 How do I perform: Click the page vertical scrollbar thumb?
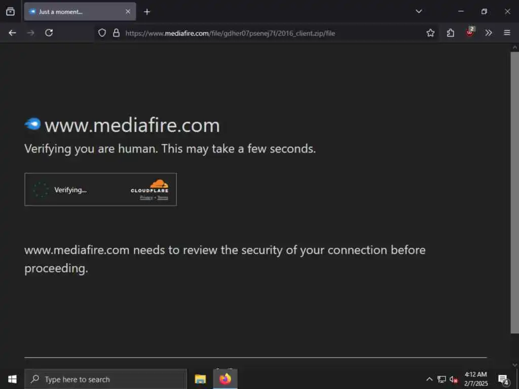[x=514, y=192]
